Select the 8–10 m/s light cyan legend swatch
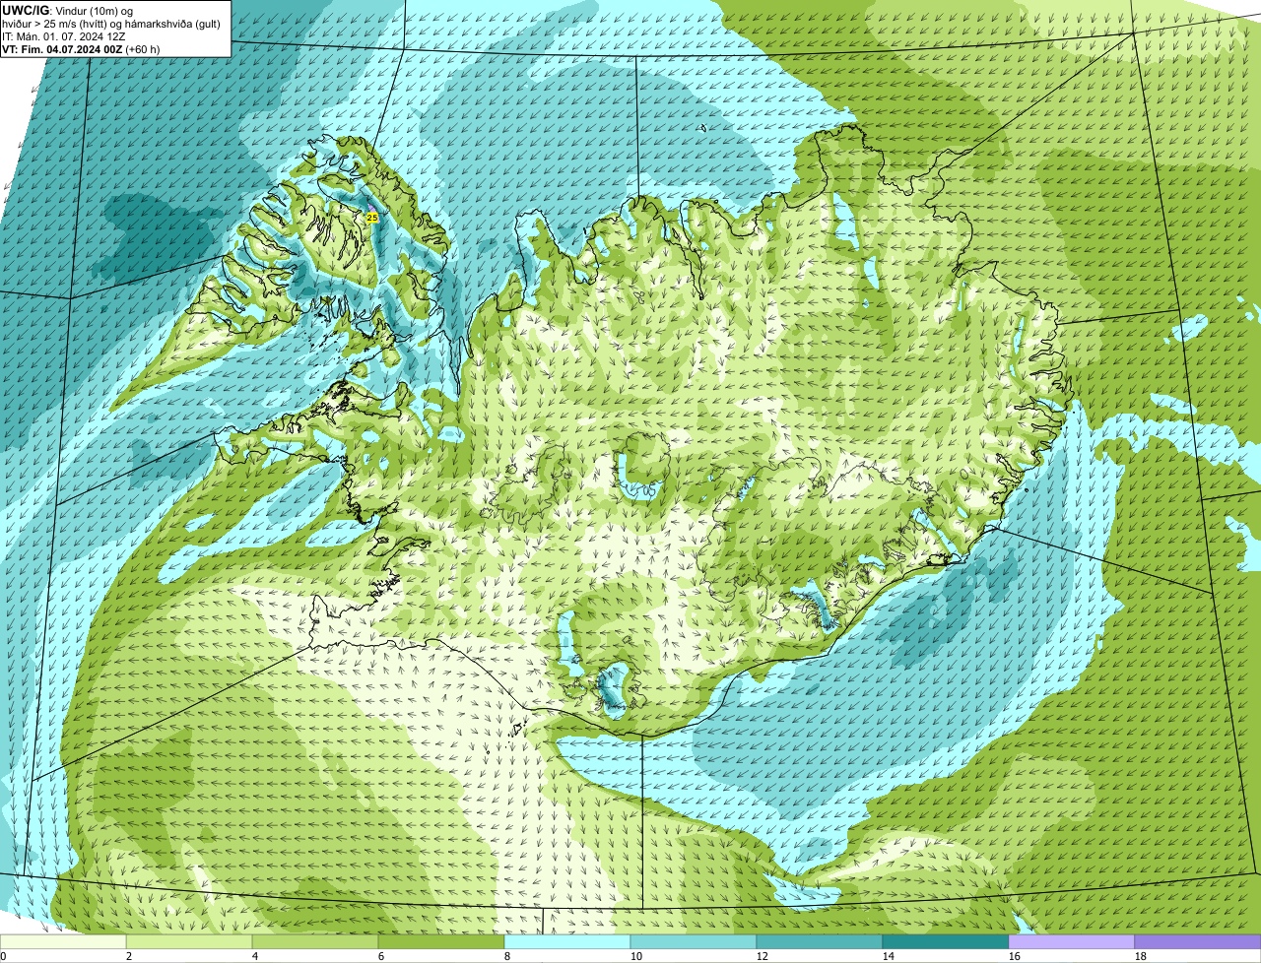The height and width of the screenshot is (963, 1261). click(x=567, y=941)
